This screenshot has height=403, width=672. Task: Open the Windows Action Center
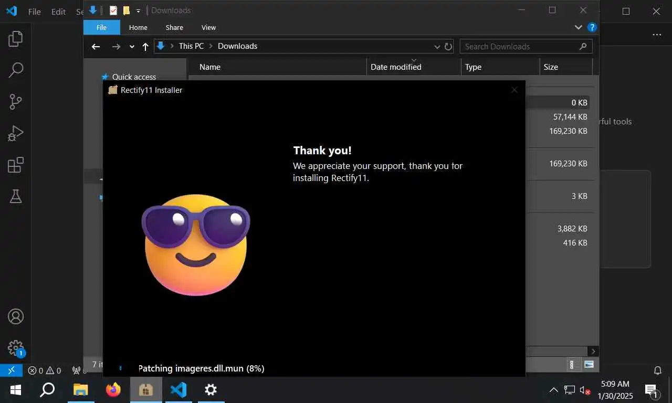(652, 390)
